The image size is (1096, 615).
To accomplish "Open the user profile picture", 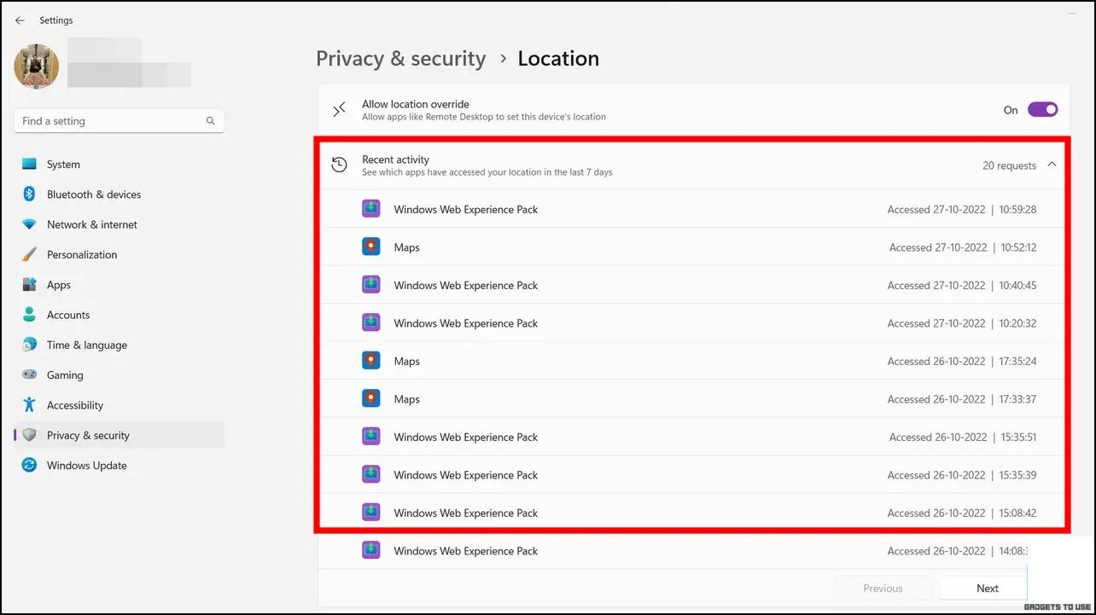I will click(x=37, y=67).
